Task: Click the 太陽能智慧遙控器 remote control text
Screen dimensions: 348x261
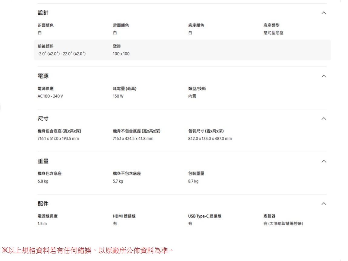Action: [x=283, y=224]
